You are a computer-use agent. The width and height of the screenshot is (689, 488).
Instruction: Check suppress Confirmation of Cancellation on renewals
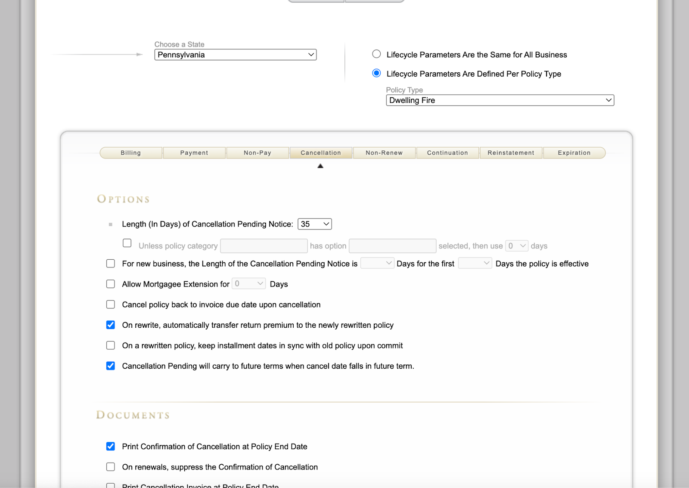tap(111, 467)
